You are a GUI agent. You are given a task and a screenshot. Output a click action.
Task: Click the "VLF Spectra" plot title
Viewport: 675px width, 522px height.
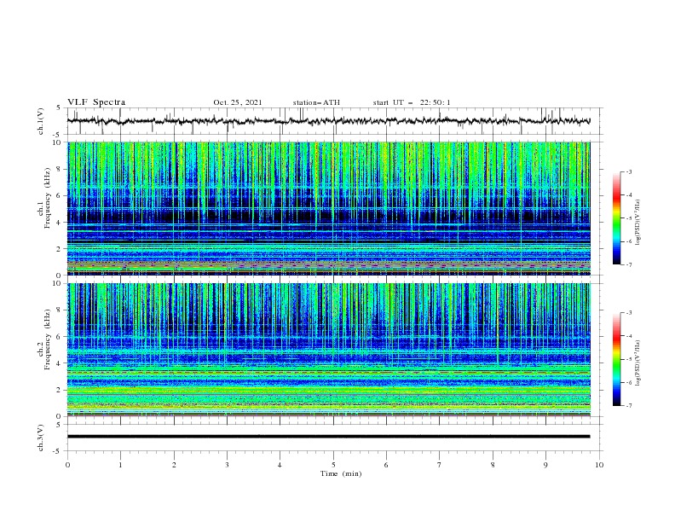(96, 102)
